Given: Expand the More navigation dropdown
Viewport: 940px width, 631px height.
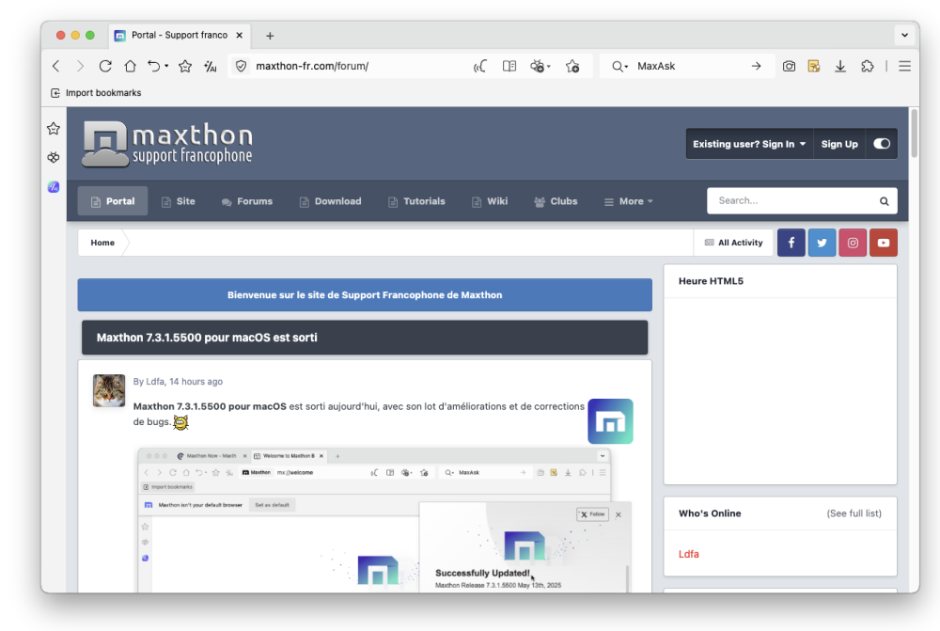Looking at the screenshot, I should (x=628, y=201).
